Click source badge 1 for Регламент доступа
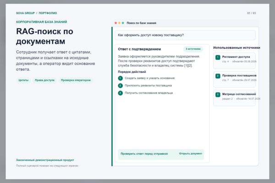Viewport: 275px width, 183px height. tap(218, 57)
